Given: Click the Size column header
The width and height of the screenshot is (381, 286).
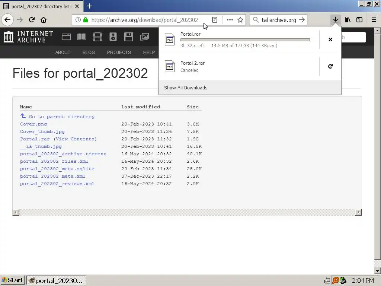Looking at the screenshot, I should tap(193, 107).
